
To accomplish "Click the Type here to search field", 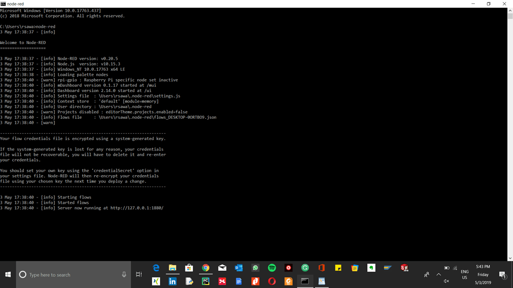I will 69,275.
